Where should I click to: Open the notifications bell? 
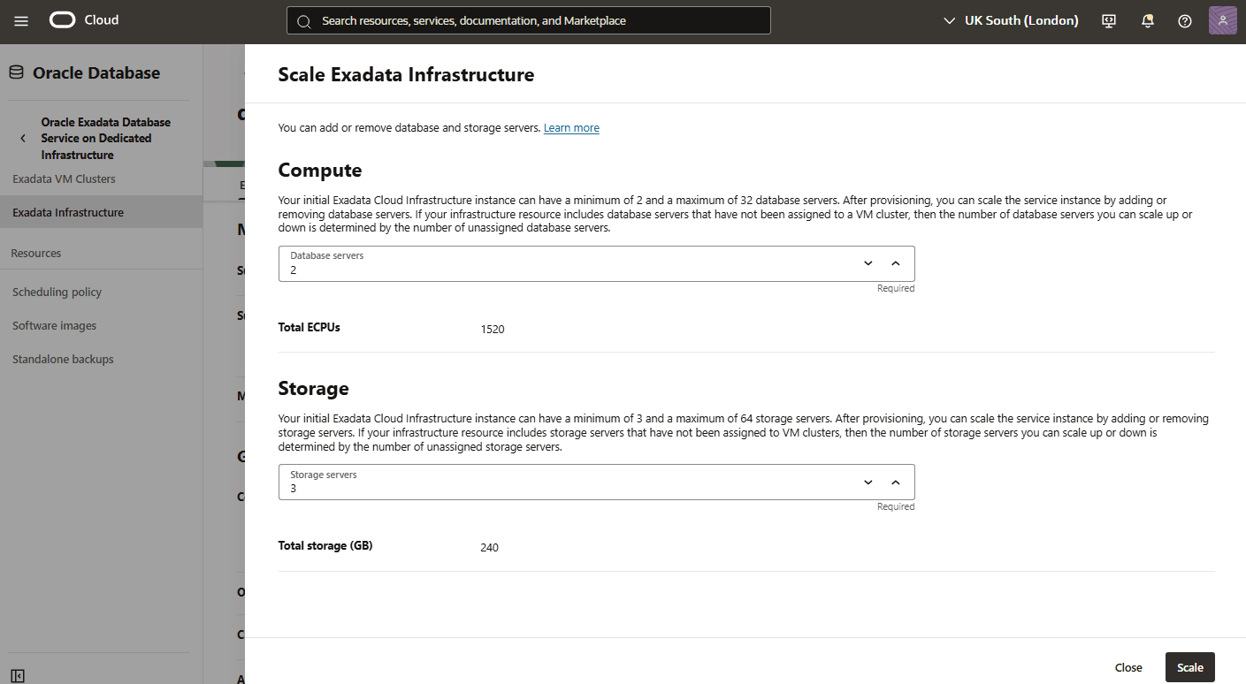click(x=1147, y=19)
